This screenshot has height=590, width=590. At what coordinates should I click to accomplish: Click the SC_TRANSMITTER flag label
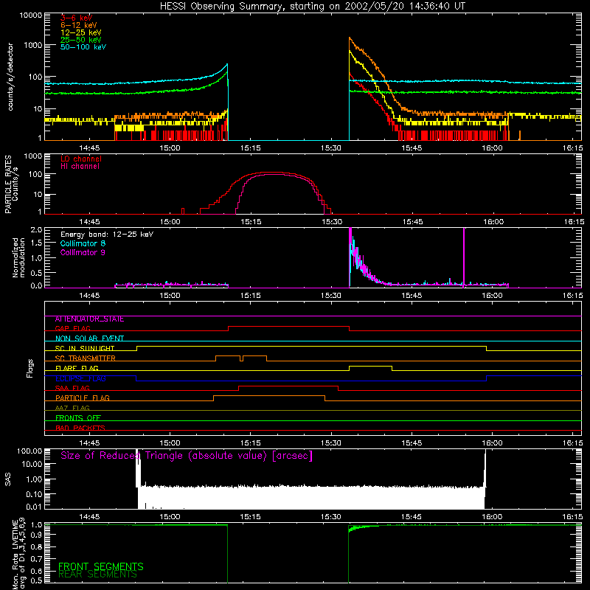pyautogui.click(x=86, y=358)
